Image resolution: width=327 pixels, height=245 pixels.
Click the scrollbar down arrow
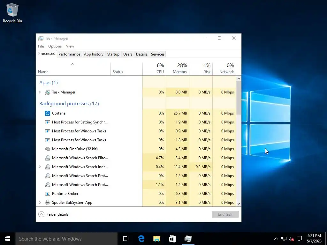tap(239, 204)
